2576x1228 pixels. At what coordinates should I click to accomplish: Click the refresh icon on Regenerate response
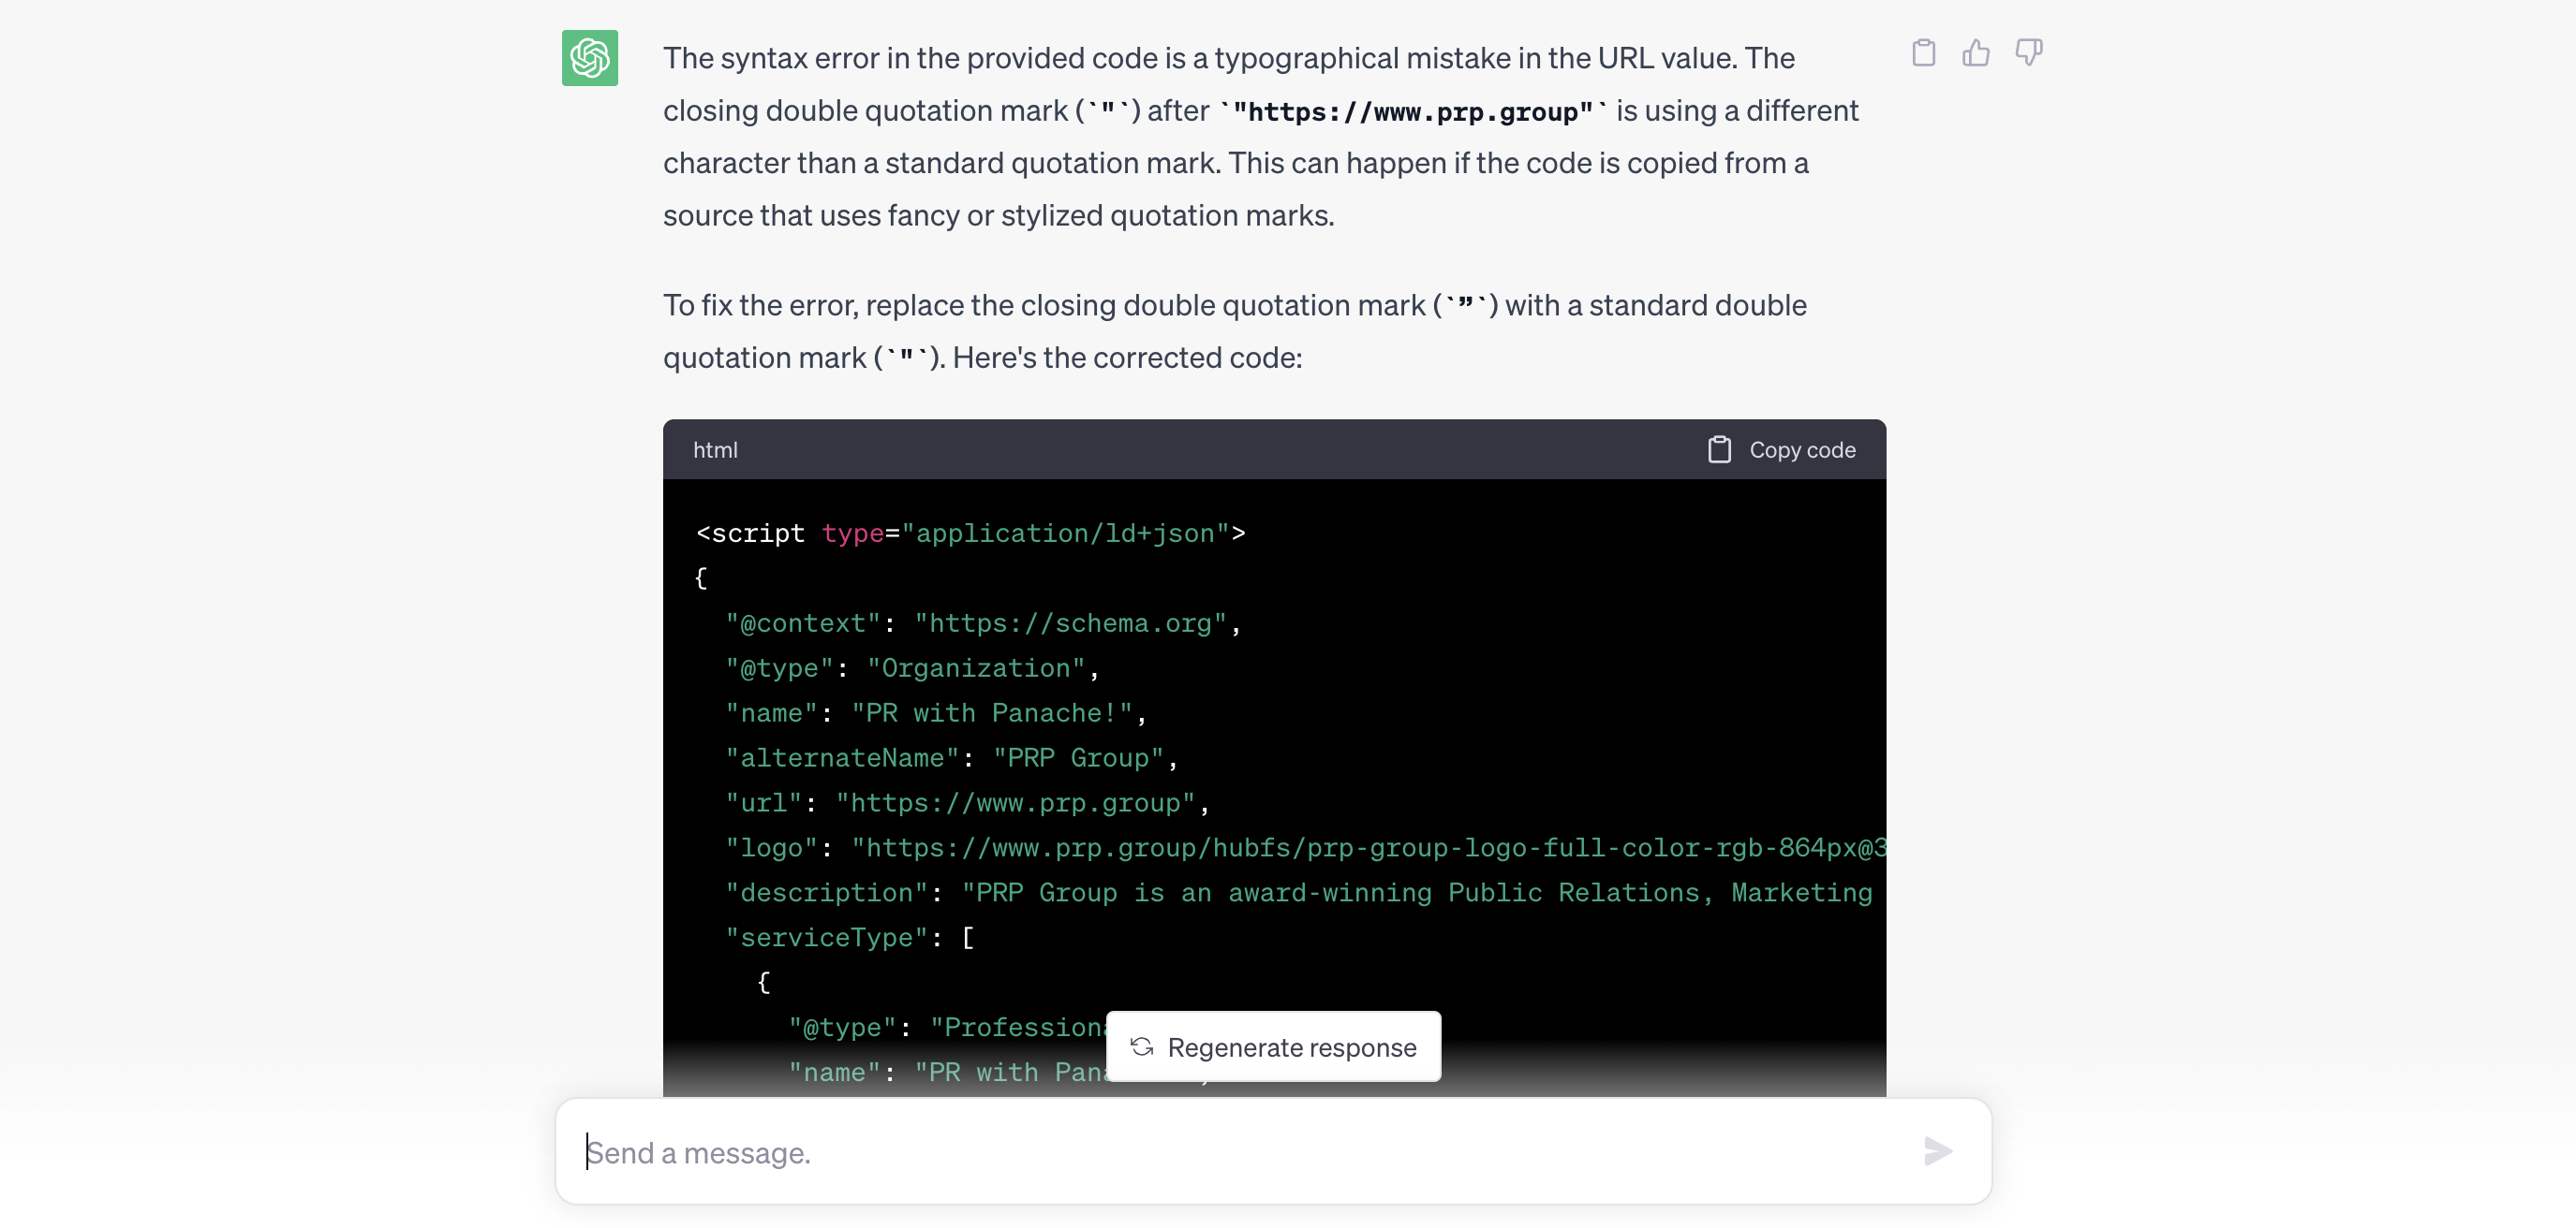(1141, 1046)
